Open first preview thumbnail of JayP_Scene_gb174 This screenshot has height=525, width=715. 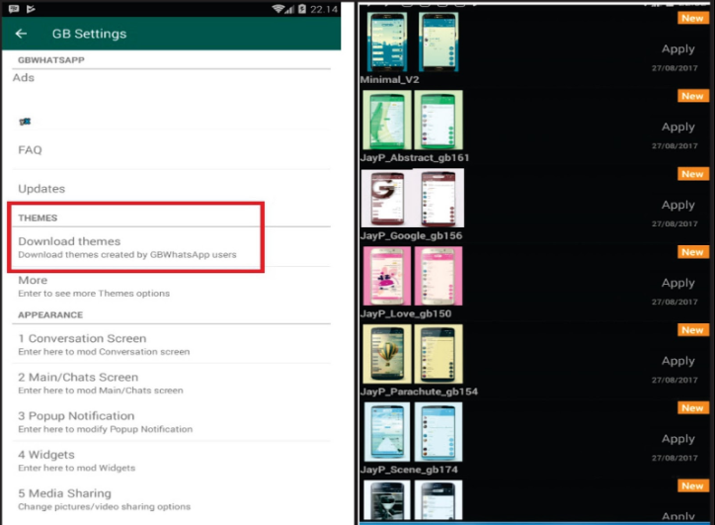coord(387,432)
